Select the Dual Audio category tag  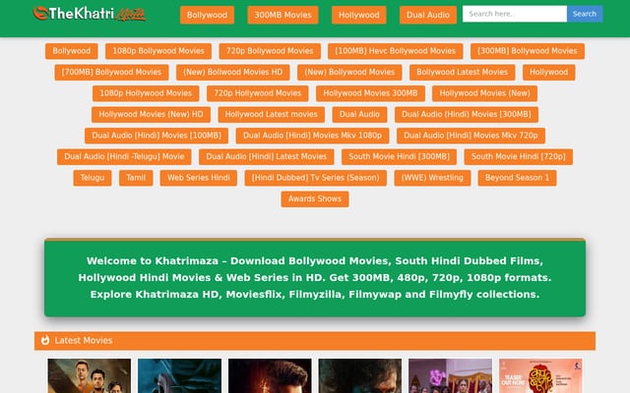tap(359, 114)
